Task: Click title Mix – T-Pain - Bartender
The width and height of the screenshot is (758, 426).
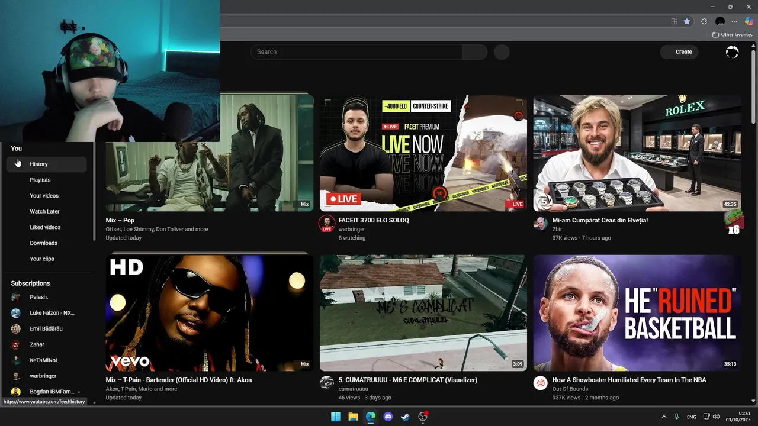Action: 179,380
